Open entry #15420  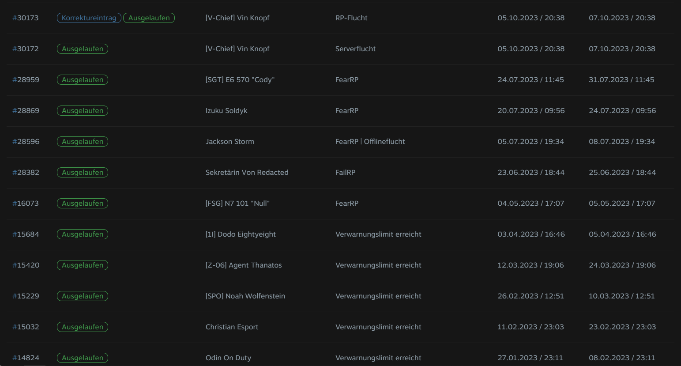(x=26, y=265)
